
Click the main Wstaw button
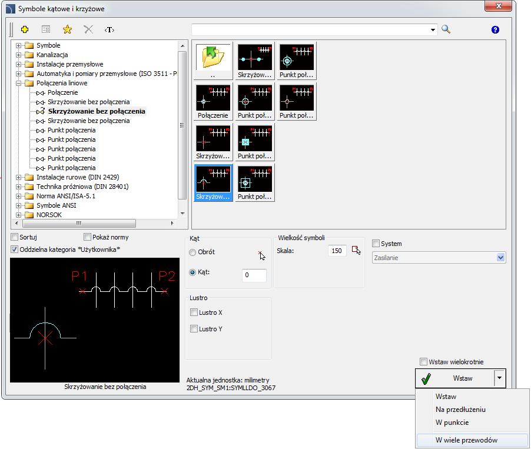pyautogui.click(x=455, y=378)
